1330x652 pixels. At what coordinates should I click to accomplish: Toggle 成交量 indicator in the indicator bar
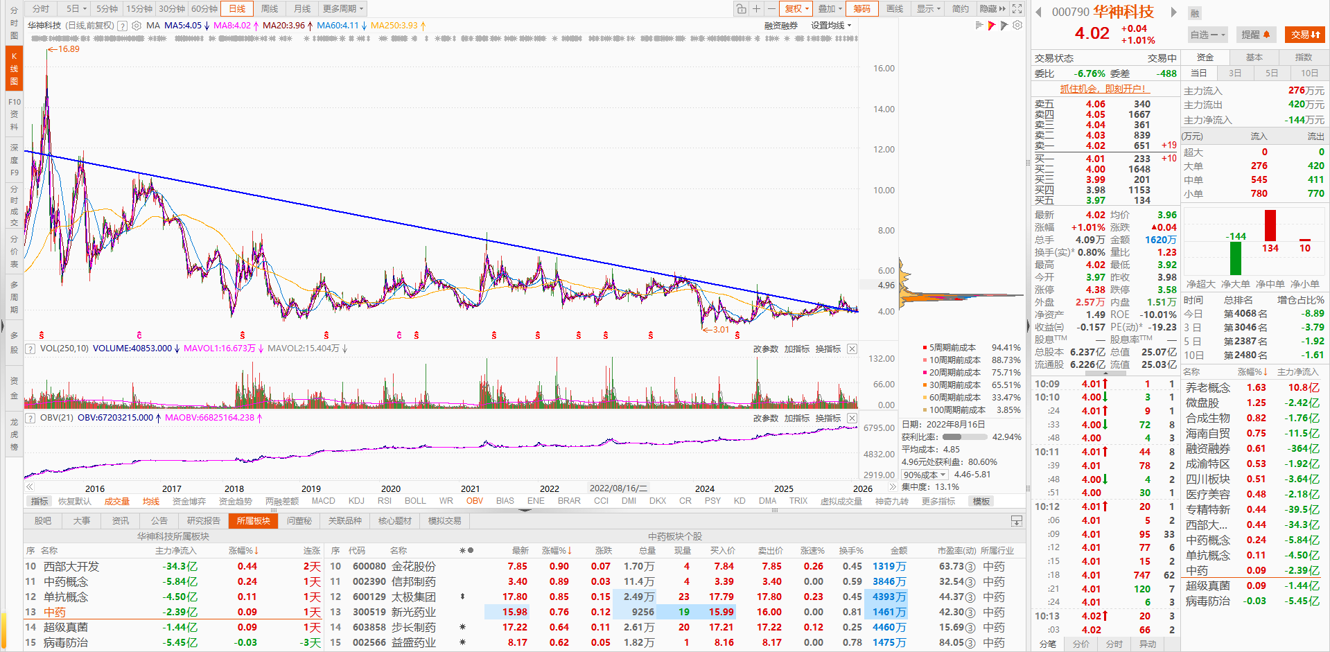117,501
